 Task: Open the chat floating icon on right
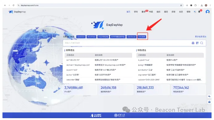(x=209, y=96)
